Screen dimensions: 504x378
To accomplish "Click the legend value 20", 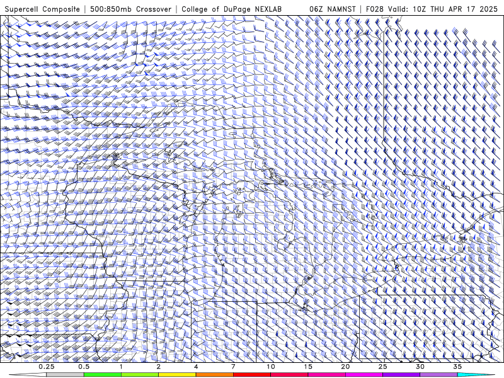I will coord(345,367).
